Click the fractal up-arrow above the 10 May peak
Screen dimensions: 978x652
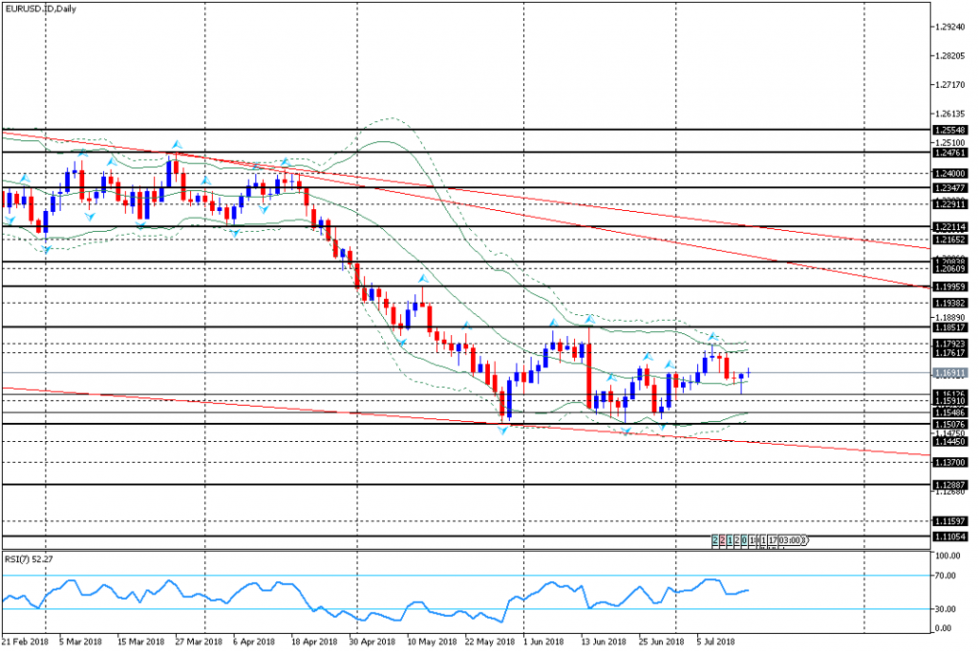(421, 279)
